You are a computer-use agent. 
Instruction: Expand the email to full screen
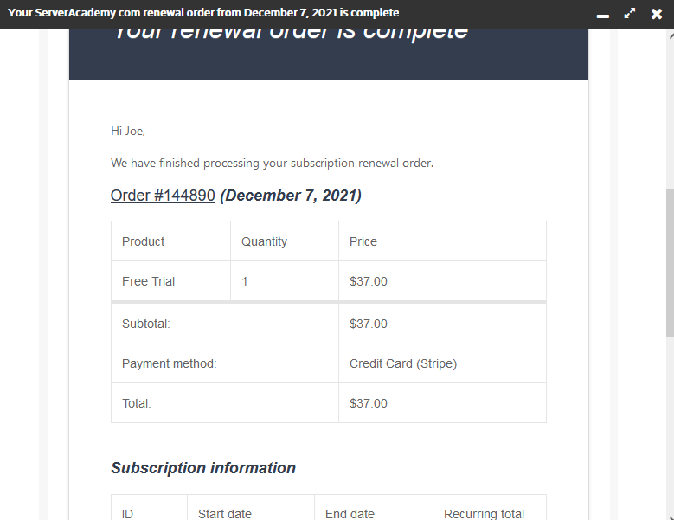630,14
